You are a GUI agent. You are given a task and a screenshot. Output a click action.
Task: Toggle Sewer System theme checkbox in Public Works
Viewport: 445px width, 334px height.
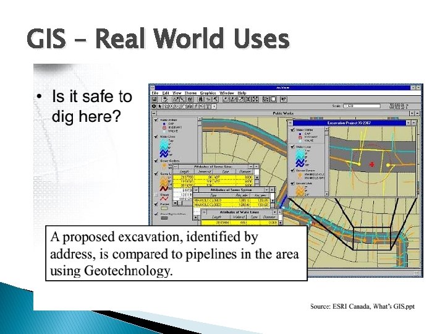click(x=156, y=161)
